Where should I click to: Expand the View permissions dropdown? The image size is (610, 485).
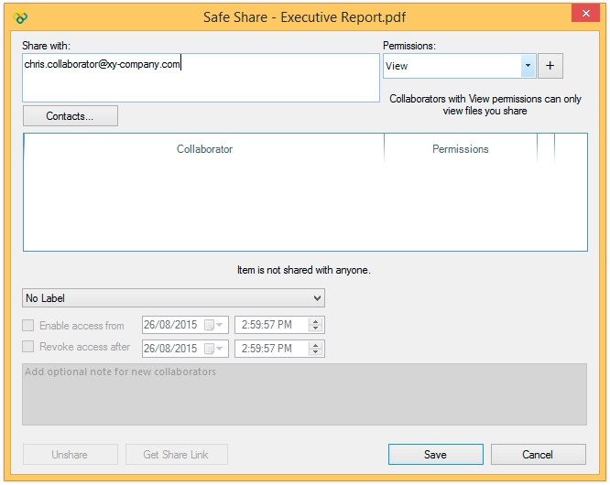click(528, 66)
